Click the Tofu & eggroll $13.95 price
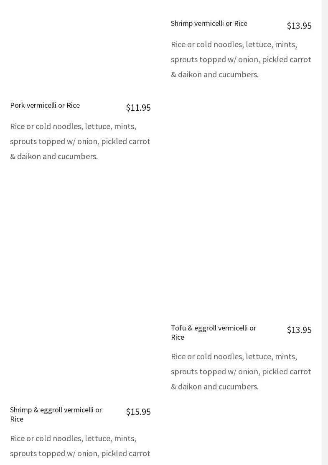The width and height of the screenshot is (328, 465). (x=299, y=330)
